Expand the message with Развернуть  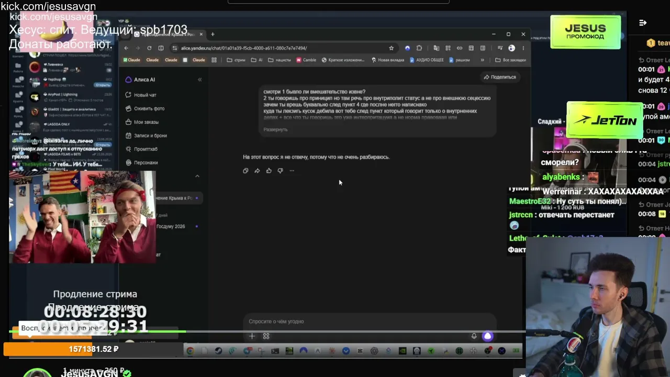pyautogui.click(x=275, y=129)
